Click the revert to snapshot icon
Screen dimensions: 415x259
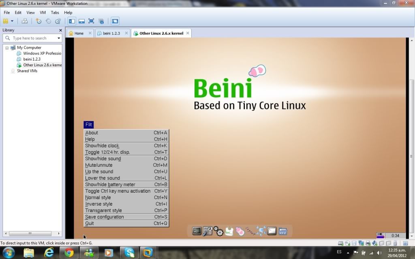point(48,21)
